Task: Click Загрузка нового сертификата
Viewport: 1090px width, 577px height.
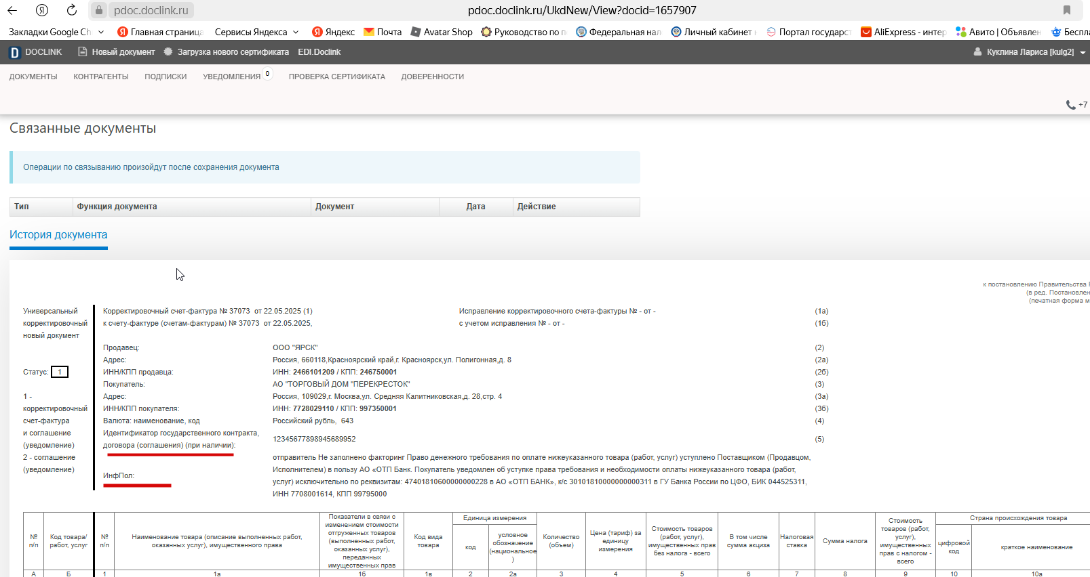Action: click(x=227, y=52)
